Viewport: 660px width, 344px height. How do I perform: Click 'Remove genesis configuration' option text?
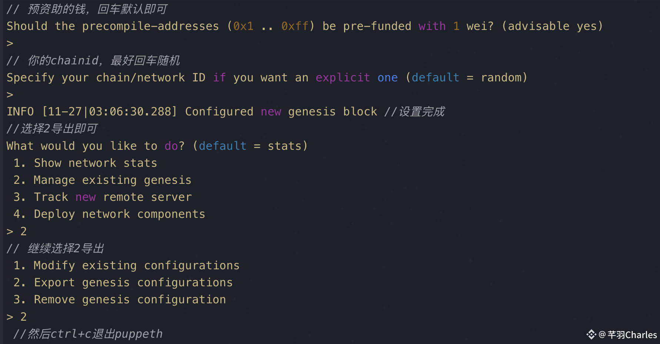[x=130, y=300]
